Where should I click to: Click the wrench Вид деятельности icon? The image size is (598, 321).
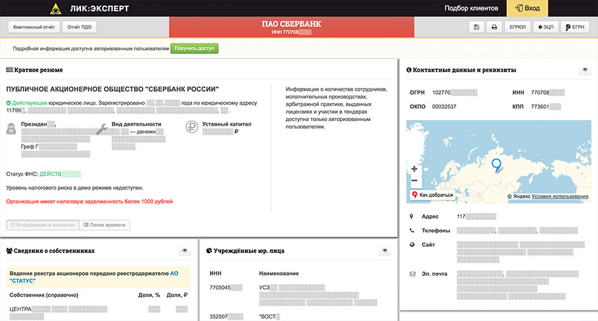[x=102, y=129]
